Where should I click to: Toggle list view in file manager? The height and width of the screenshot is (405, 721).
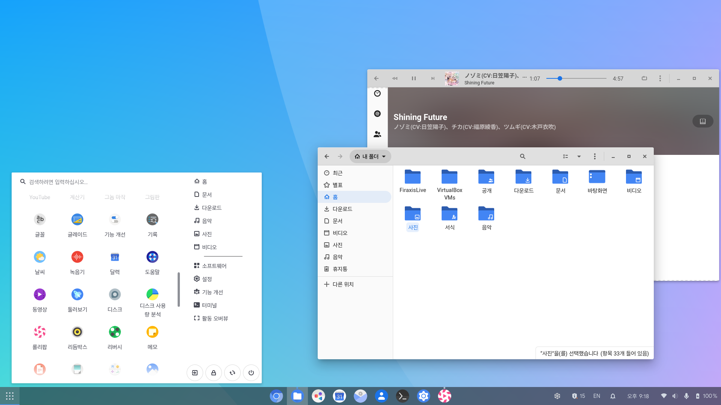click(x=565, y=156)
